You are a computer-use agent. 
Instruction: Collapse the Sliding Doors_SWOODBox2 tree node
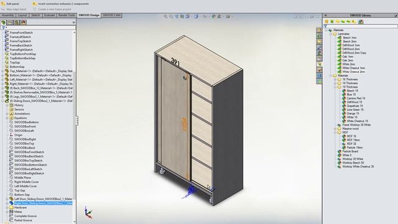(2, 101)
